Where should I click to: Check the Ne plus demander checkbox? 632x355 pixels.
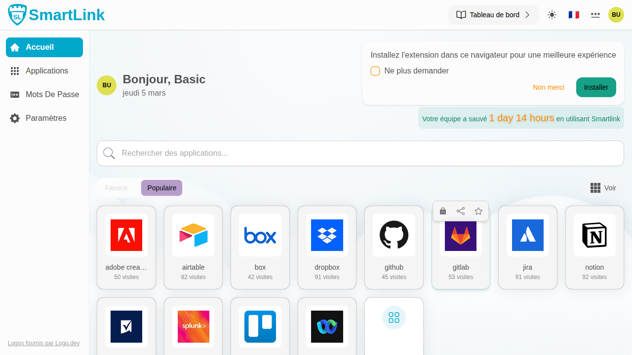pyautogui.click(x=375, y=71)
